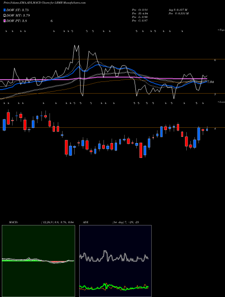Click the highest peak of the white volume line

[x=74, y=45]
